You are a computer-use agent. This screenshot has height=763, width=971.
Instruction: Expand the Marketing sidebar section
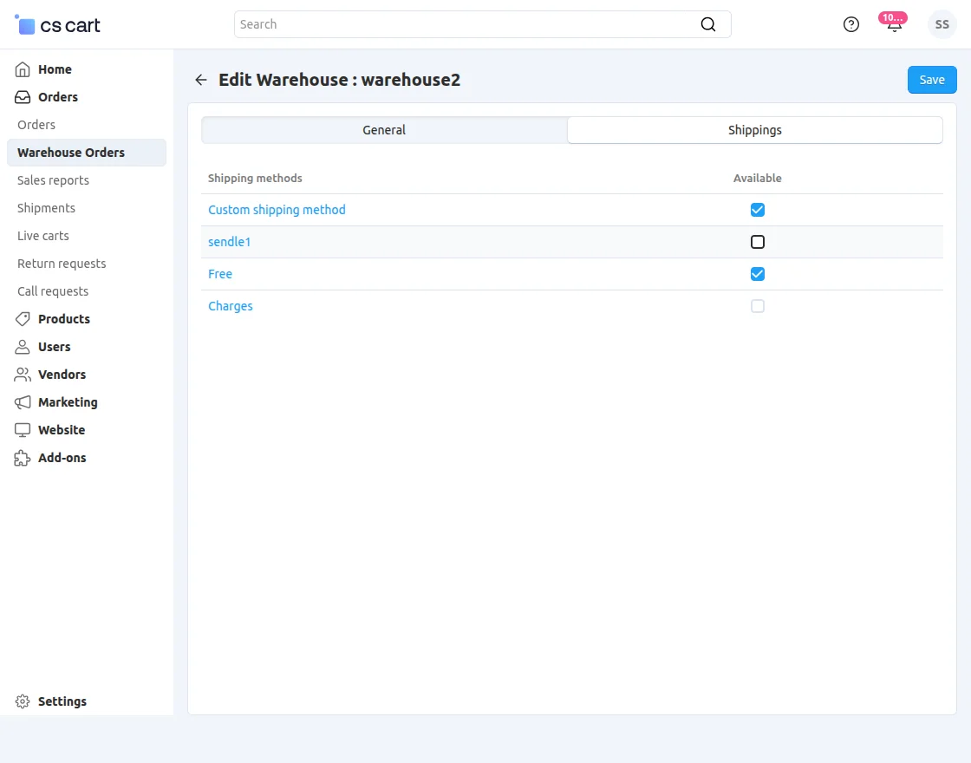click(x=68, y=402)
